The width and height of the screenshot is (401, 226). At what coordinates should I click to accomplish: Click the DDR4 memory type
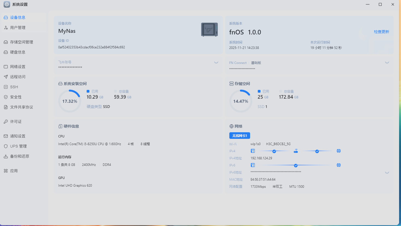pyautogui.click(x=107, y=165)
